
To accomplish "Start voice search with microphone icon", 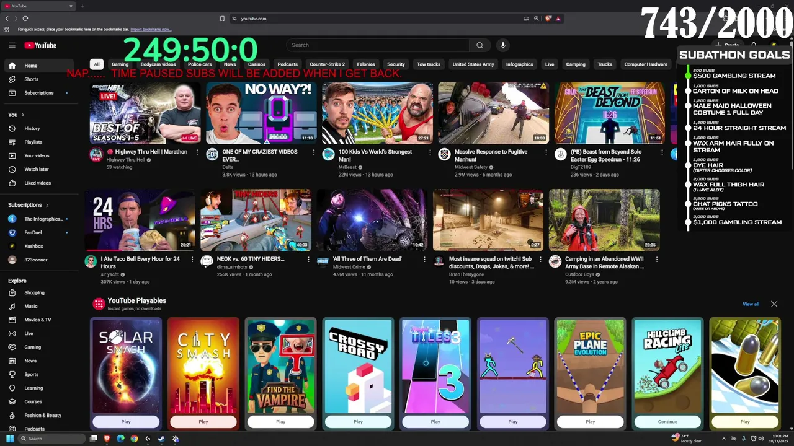I will (503, 45).
